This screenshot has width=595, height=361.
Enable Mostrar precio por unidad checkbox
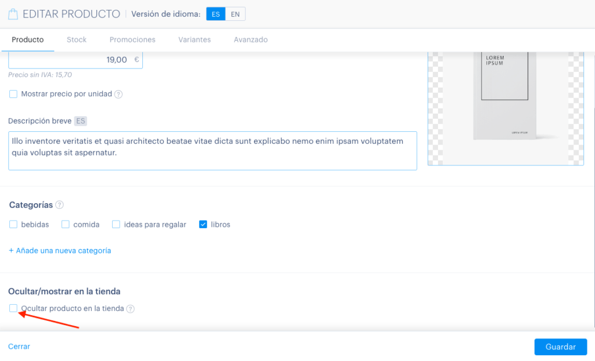tap(13, 93)
